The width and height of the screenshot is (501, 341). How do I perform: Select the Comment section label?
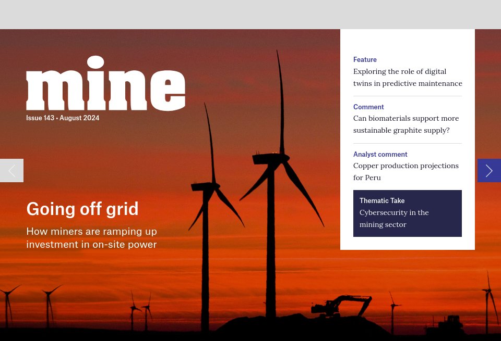click(x=368, y=107)
